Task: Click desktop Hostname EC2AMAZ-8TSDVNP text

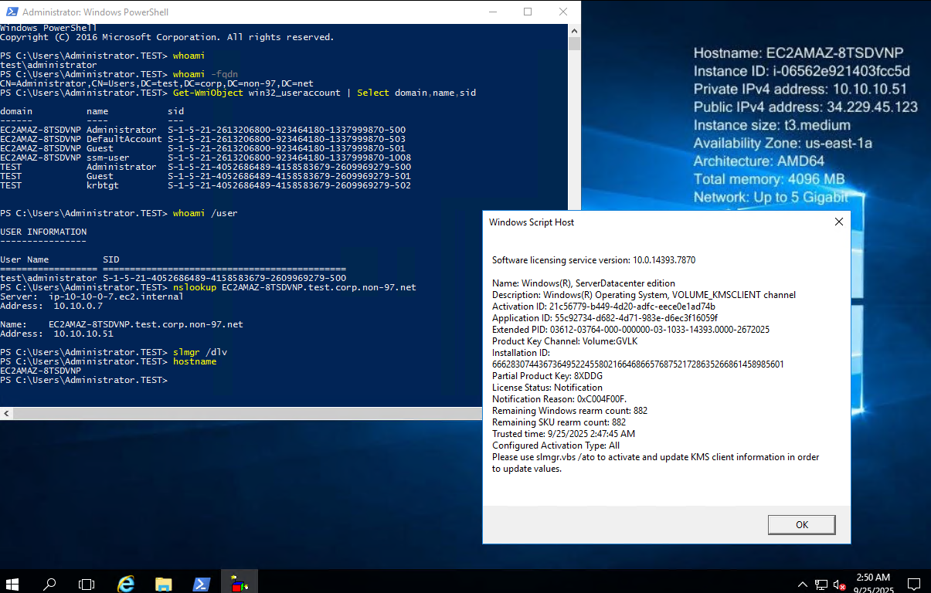Action: point(798,53)
